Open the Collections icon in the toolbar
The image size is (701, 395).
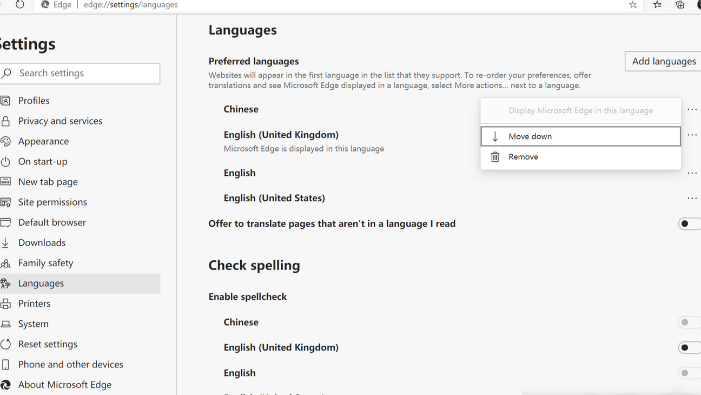click(680, 4)
